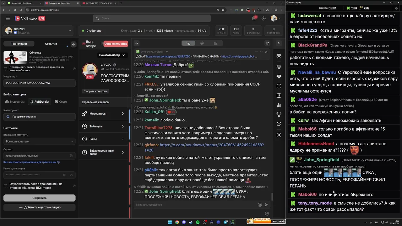The height and width of the screenshot is (226, 402).
Task: Open chat settings gear below input
Action: pyautogui.click(x=267, y=213)
